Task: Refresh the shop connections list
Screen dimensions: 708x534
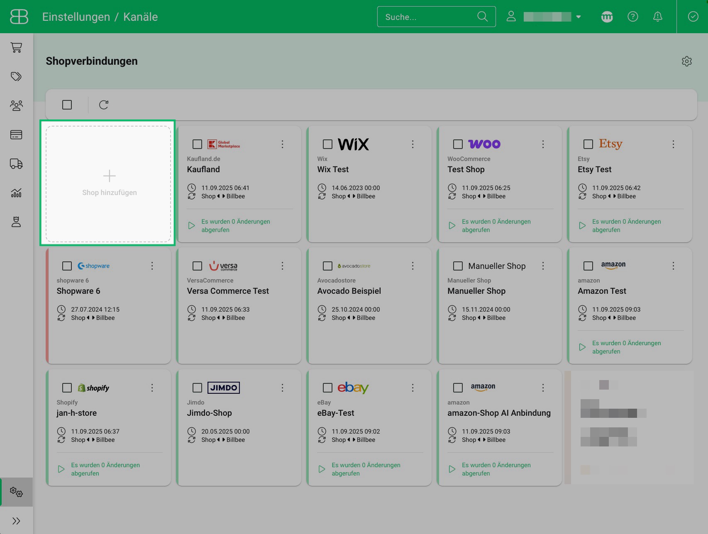Action: coord(104,105)
